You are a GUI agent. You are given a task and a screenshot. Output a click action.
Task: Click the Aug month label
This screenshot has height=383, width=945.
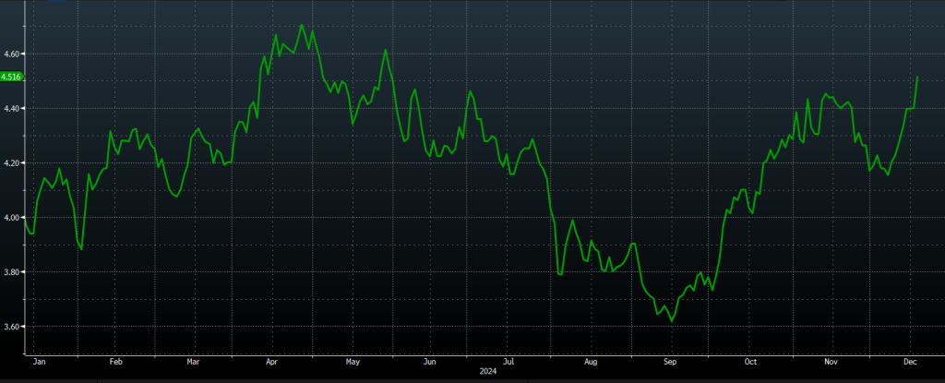click(592, 362)
